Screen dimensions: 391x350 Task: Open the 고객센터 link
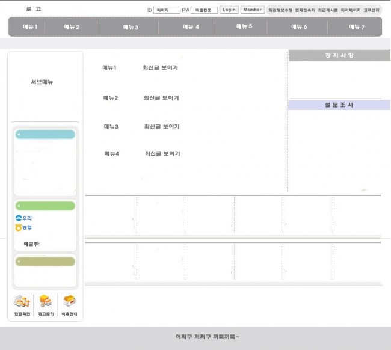[x=371, y=10]
